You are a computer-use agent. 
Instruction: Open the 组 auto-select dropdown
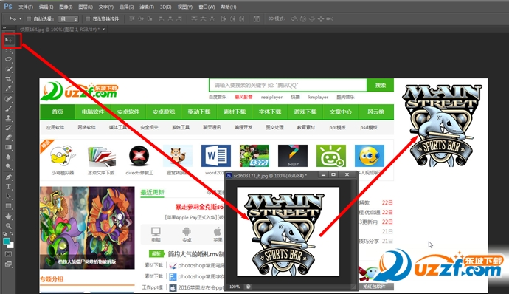click(68, 19)
